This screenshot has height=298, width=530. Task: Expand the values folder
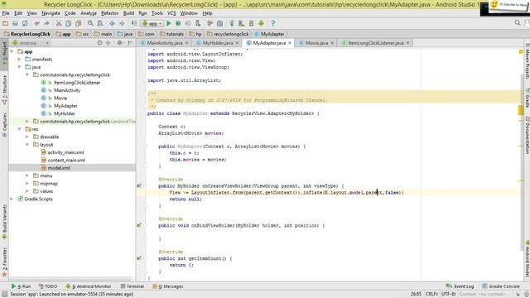click(27, 191)
